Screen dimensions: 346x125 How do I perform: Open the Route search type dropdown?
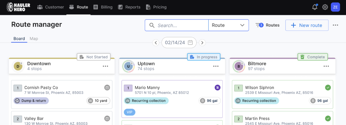point(229,25)
